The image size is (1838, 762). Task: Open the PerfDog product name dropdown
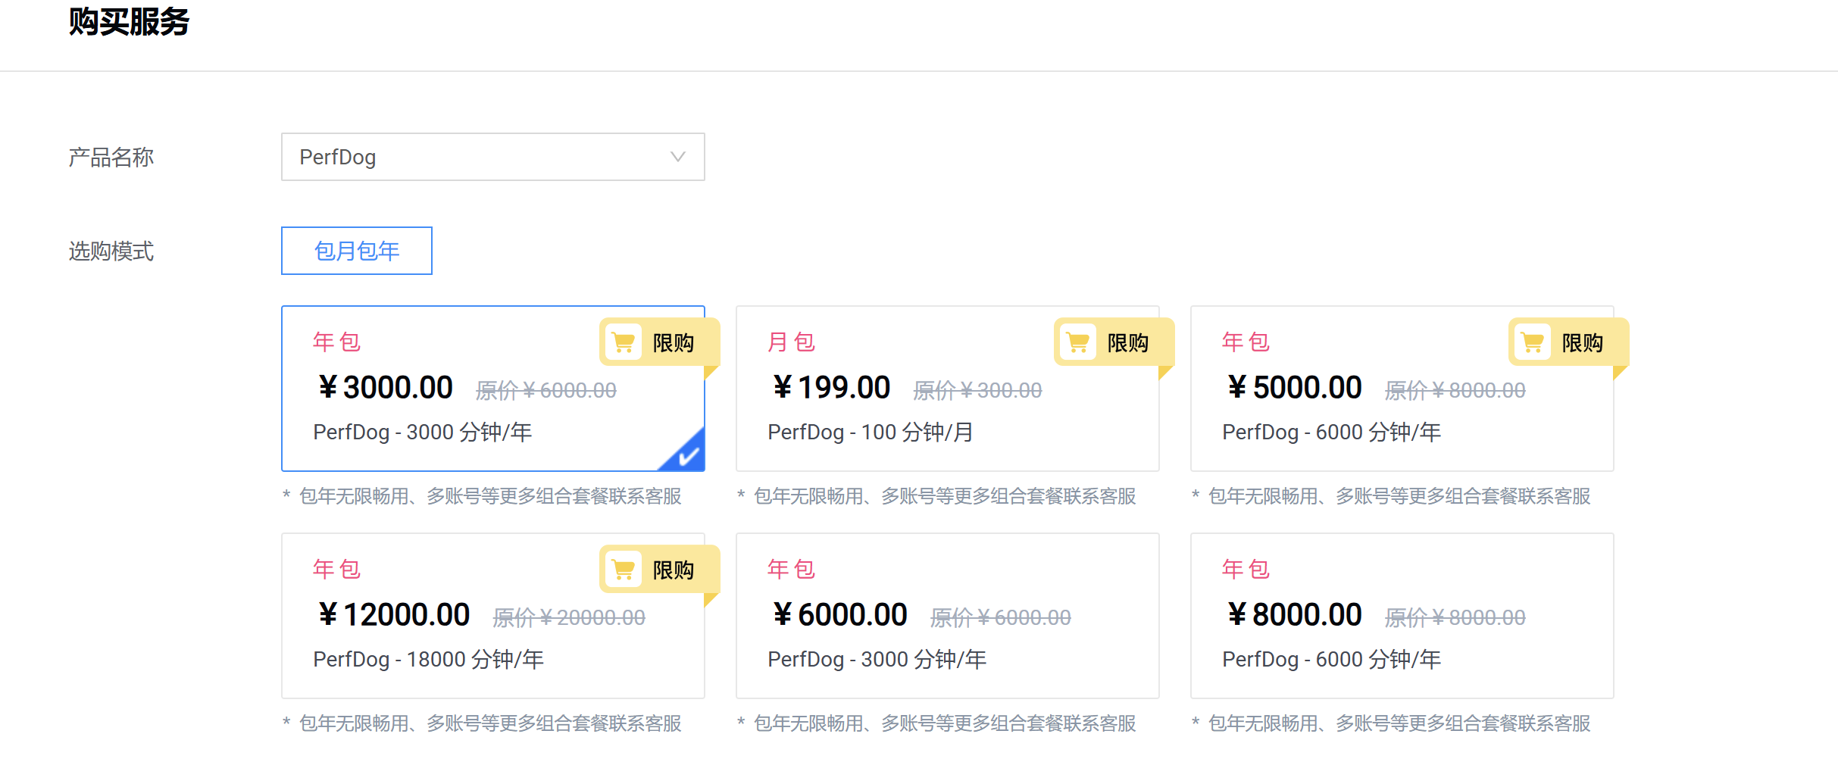492,157
